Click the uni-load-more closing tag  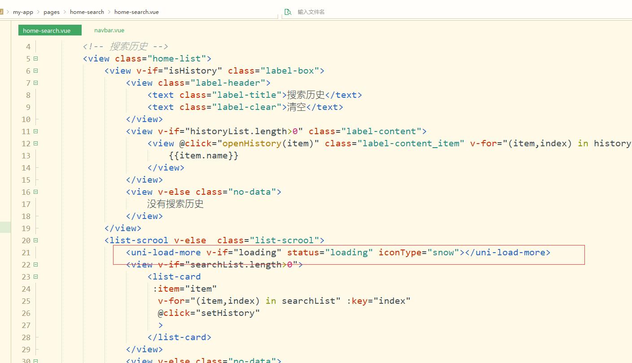click(508, 252)
